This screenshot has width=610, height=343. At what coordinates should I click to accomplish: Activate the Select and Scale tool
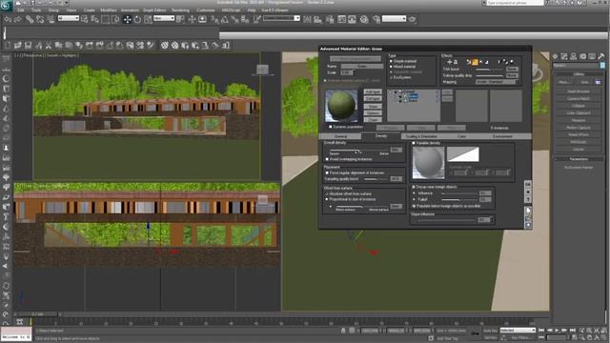(x=148, y=19)
